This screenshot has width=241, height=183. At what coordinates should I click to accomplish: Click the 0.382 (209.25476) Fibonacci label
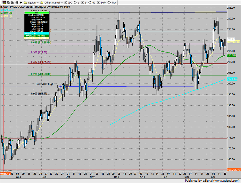pyautogui.click(x=41, y=62)
